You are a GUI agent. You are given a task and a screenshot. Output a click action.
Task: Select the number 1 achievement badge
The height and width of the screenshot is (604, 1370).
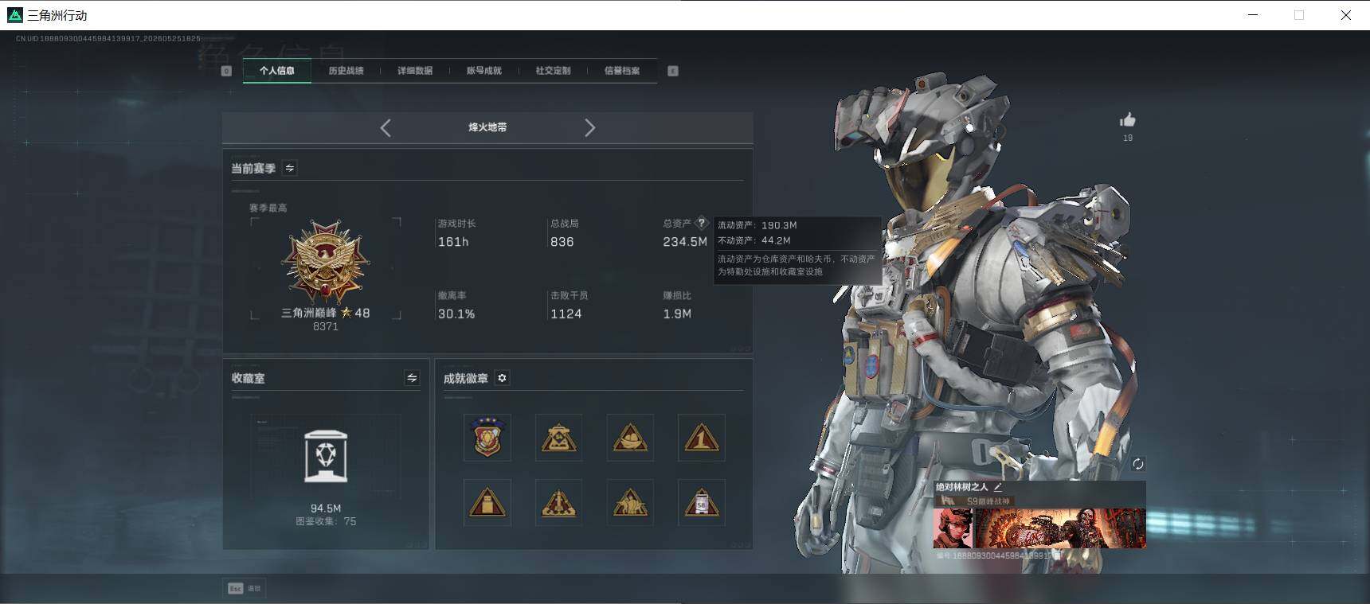pos(702,437)
